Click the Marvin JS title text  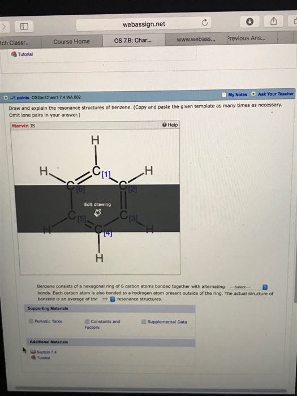24,126
